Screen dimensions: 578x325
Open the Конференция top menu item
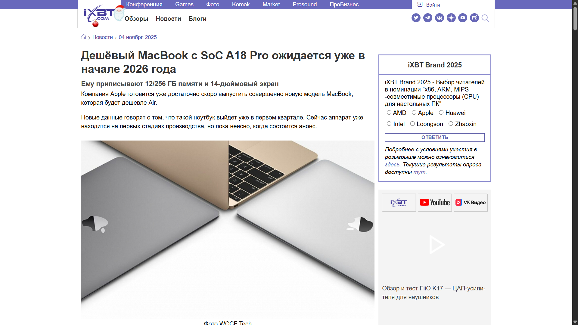coord(144,5)
